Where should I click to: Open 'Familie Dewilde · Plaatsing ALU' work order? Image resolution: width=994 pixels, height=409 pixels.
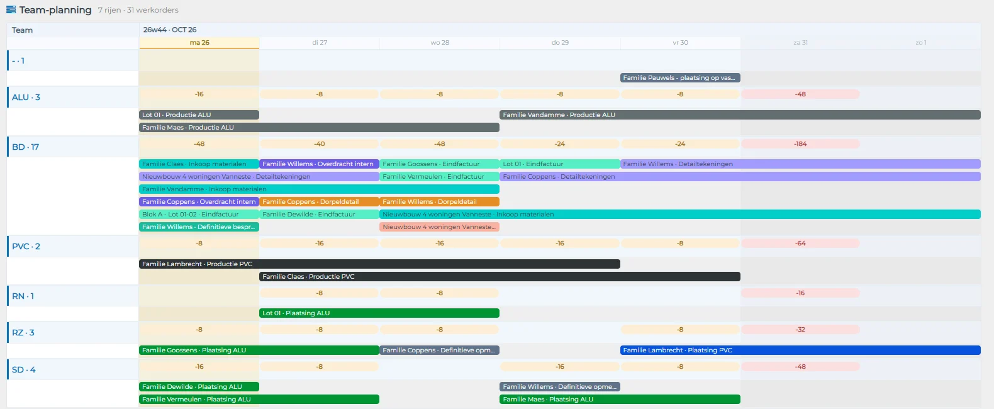(199, 387)
